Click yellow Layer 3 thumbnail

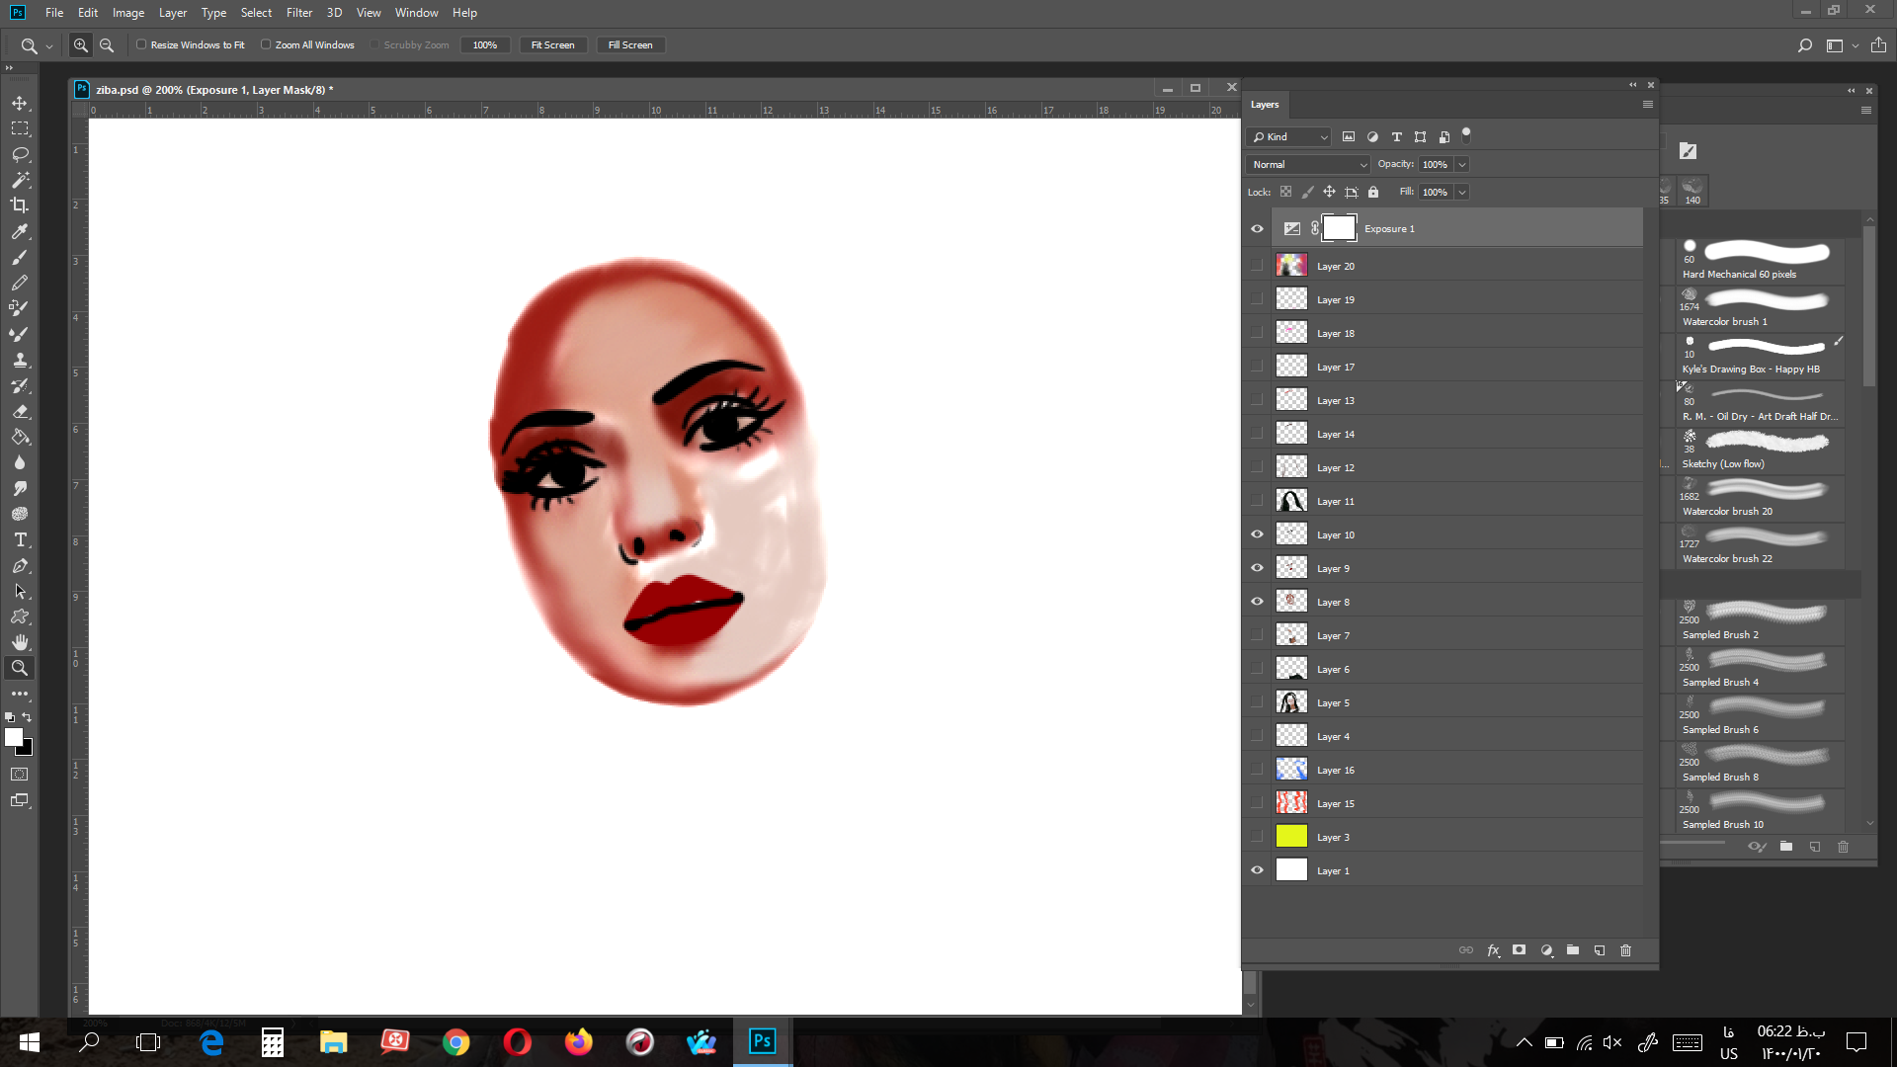pyautogui.click(x=1291, y=837)
